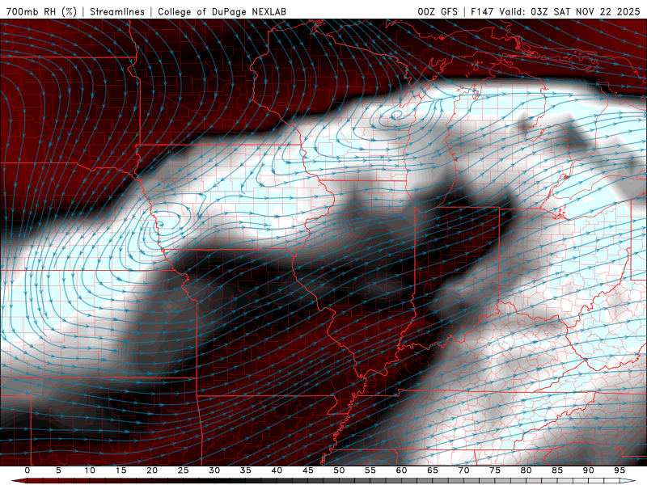647x485 pixels.
Task: Click the color scale label "5"
Action: pos(58,470)
